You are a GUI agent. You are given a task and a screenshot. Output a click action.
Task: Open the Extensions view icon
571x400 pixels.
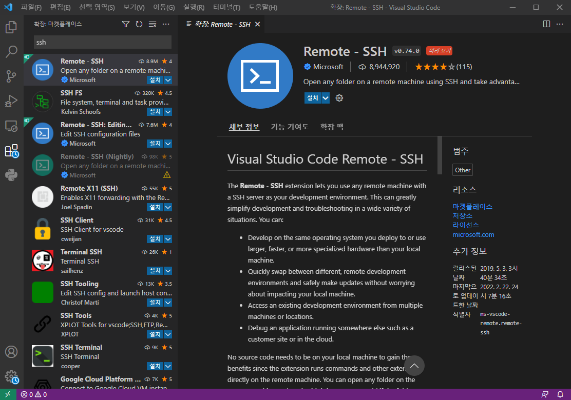click(11, 151)
